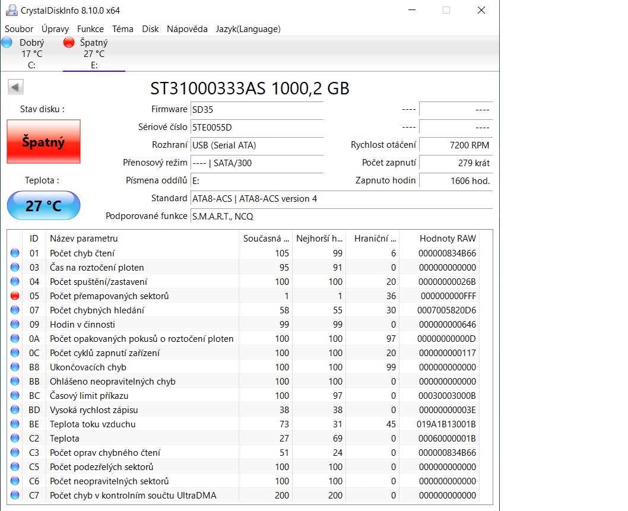
Task: Click blue status dot for attribute B8
Action: [15, 367]
